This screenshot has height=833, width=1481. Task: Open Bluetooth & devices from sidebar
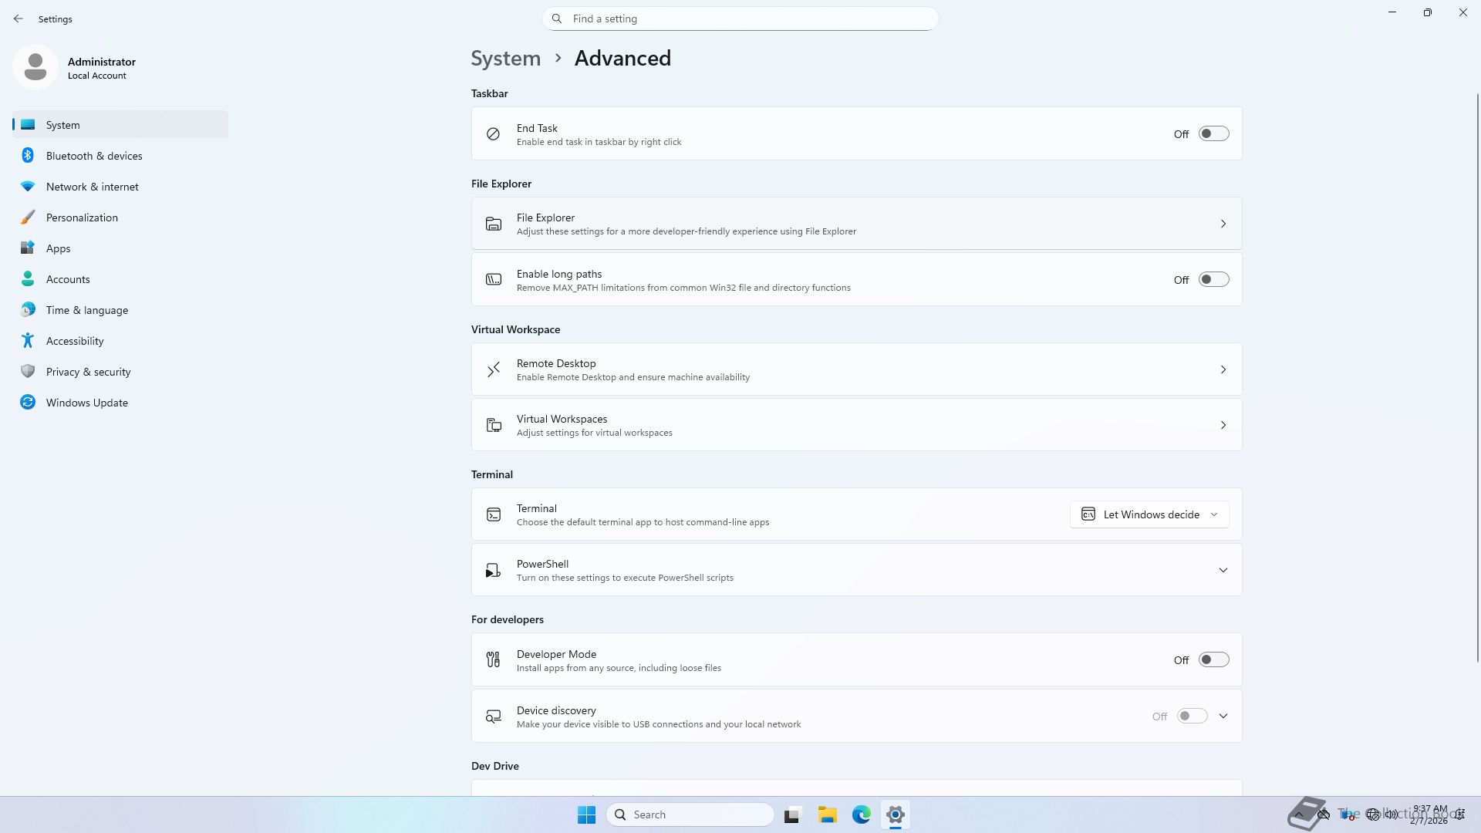point(94,156)
